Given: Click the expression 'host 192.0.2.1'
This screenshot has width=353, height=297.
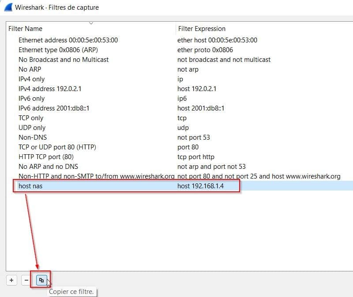Looking at the screenshot, I should point(197,89).
